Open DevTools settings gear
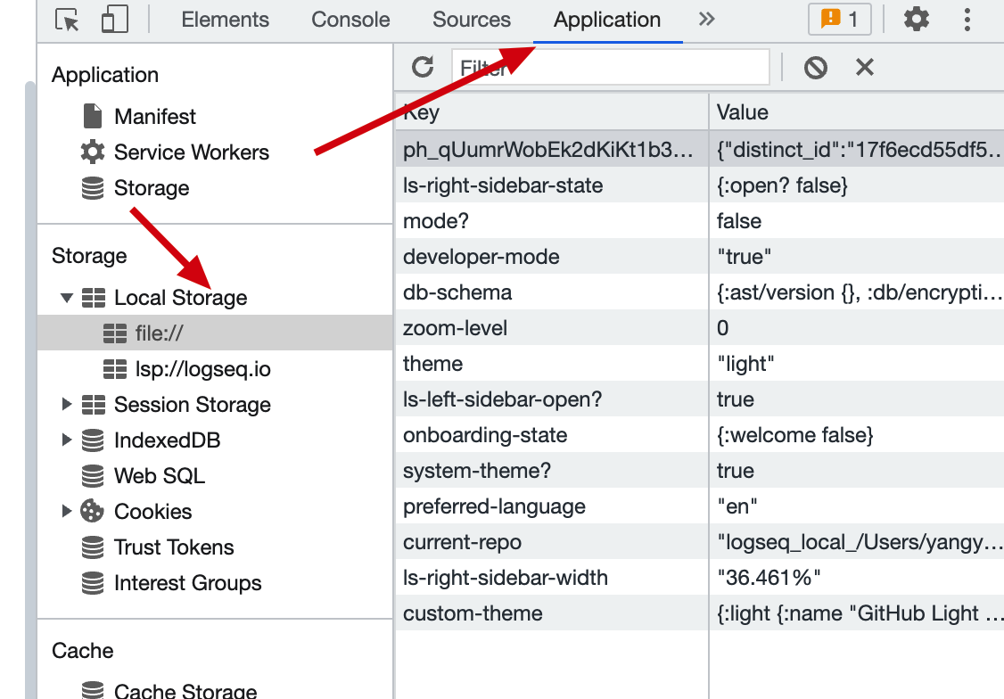Screen dimensions: 1004x699 tap(917, 20)
